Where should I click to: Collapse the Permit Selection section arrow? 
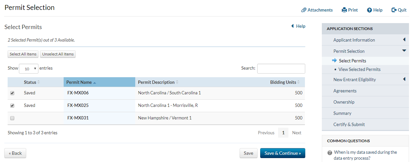(x=404, y=51)
